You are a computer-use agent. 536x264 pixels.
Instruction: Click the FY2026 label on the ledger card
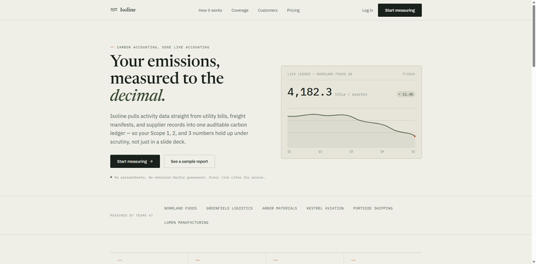click(x=409, y=74)
